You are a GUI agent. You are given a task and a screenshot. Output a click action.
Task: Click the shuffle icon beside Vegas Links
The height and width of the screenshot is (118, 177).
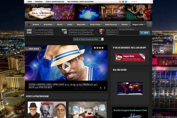149,24
